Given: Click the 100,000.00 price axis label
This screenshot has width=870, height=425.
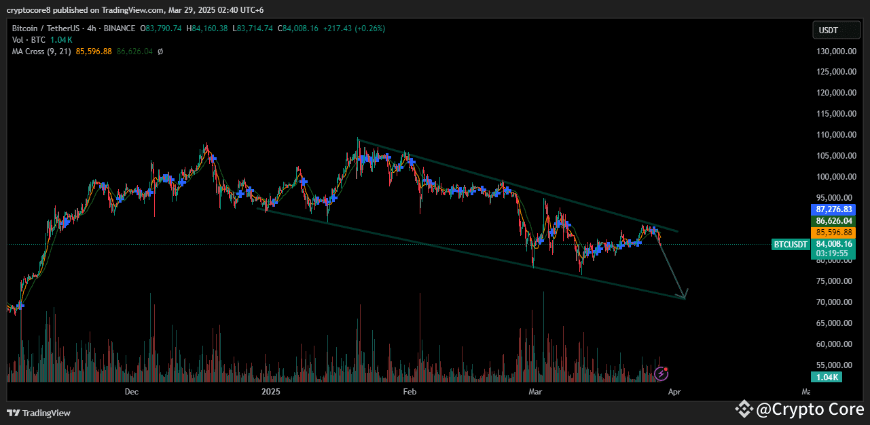Looking at the screenshot, I should (835, 177).
